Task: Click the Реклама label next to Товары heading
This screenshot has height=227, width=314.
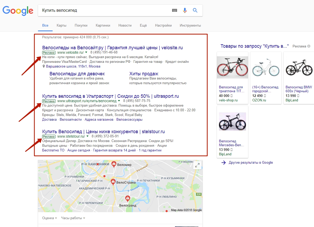Action: tap(299, 46)
